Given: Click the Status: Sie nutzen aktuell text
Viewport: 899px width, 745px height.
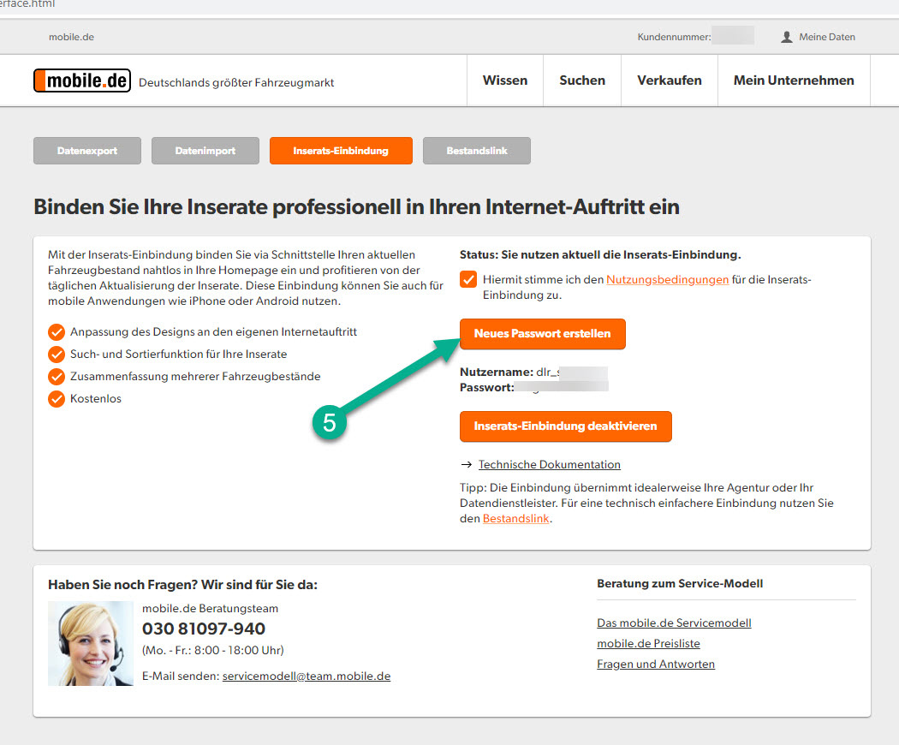Looking at the screenshot, I should pos(600,254).
